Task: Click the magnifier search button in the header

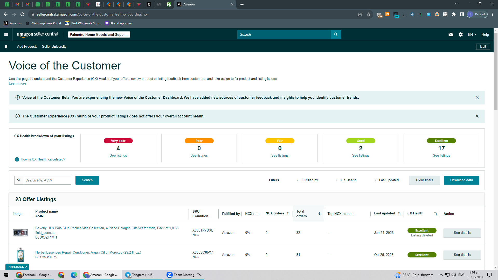Action: [336, 34]
